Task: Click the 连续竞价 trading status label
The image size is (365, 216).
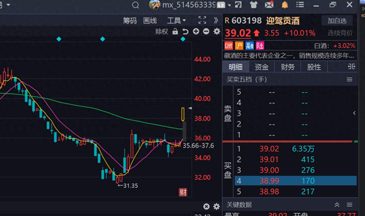Action: (x=340, y=33)
